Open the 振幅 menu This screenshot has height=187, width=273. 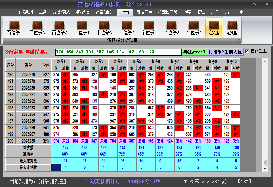pos(188,12)
